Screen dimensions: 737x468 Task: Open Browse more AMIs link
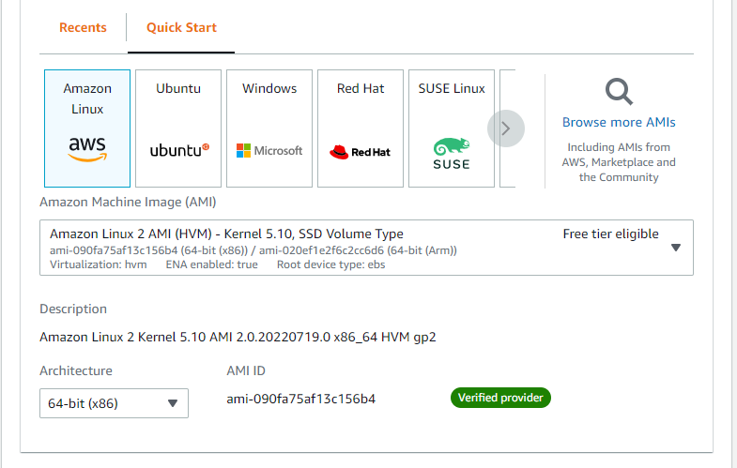(x=619, y=122)
